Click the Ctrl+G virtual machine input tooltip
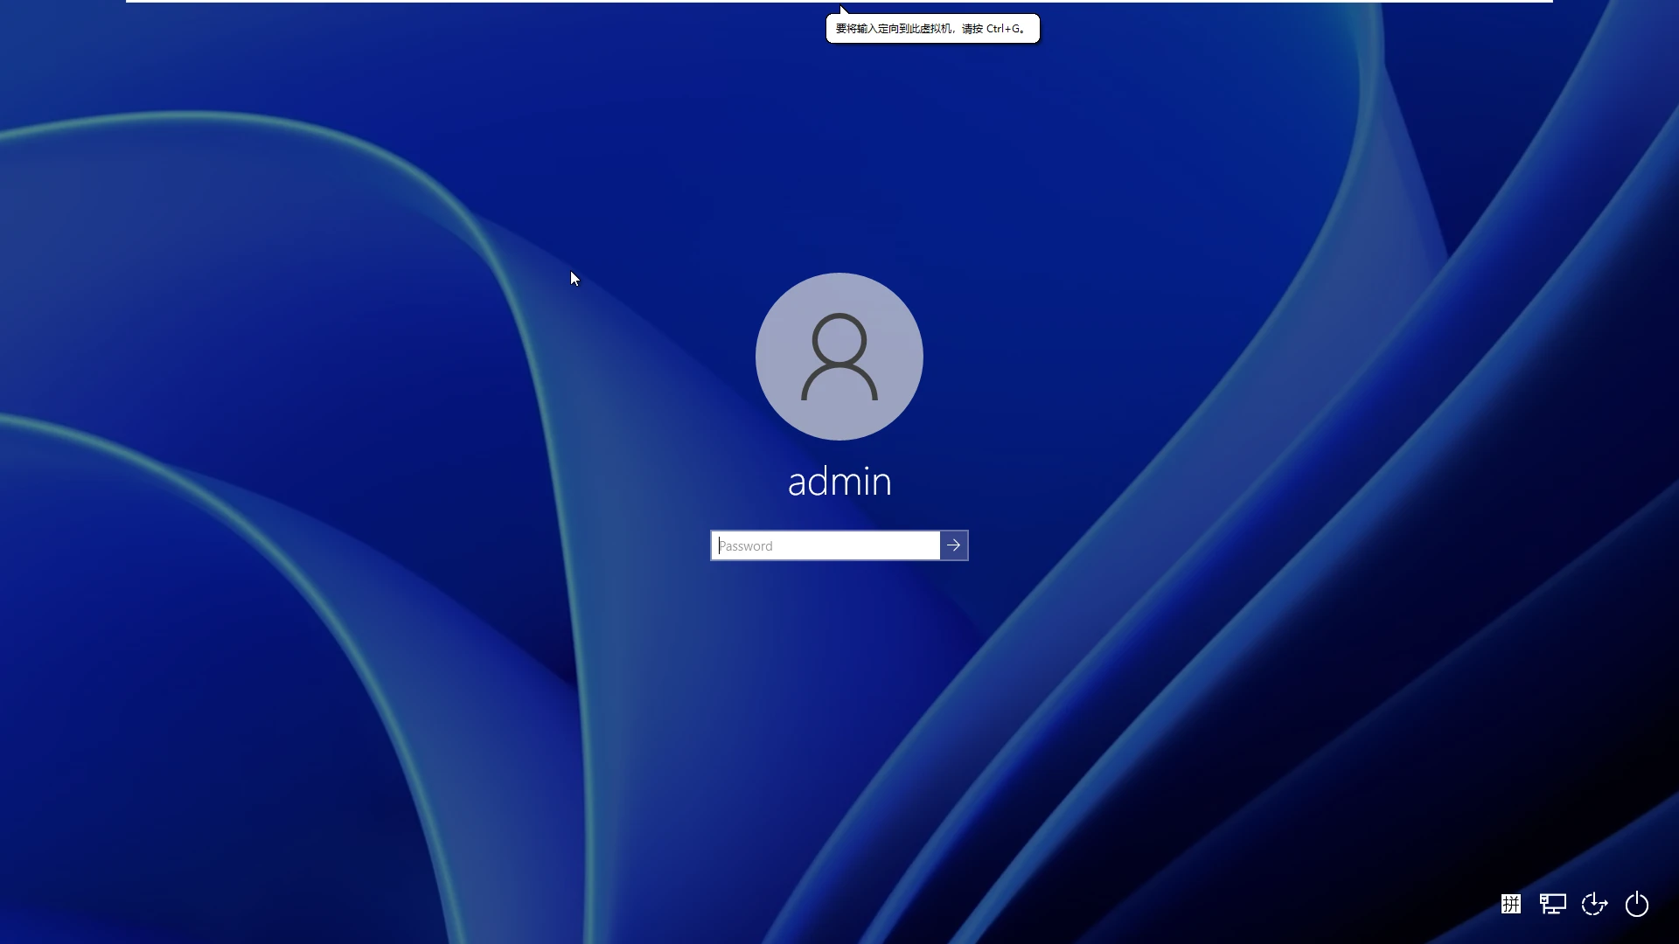The image size is (1679, 944). point(933,29)
